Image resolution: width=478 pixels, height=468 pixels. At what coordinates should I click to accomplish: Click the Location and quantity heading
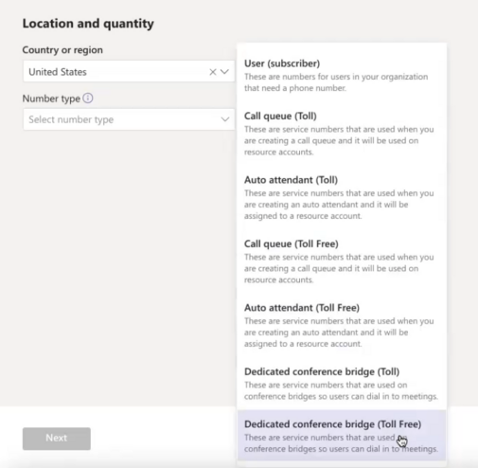point(88,24)
